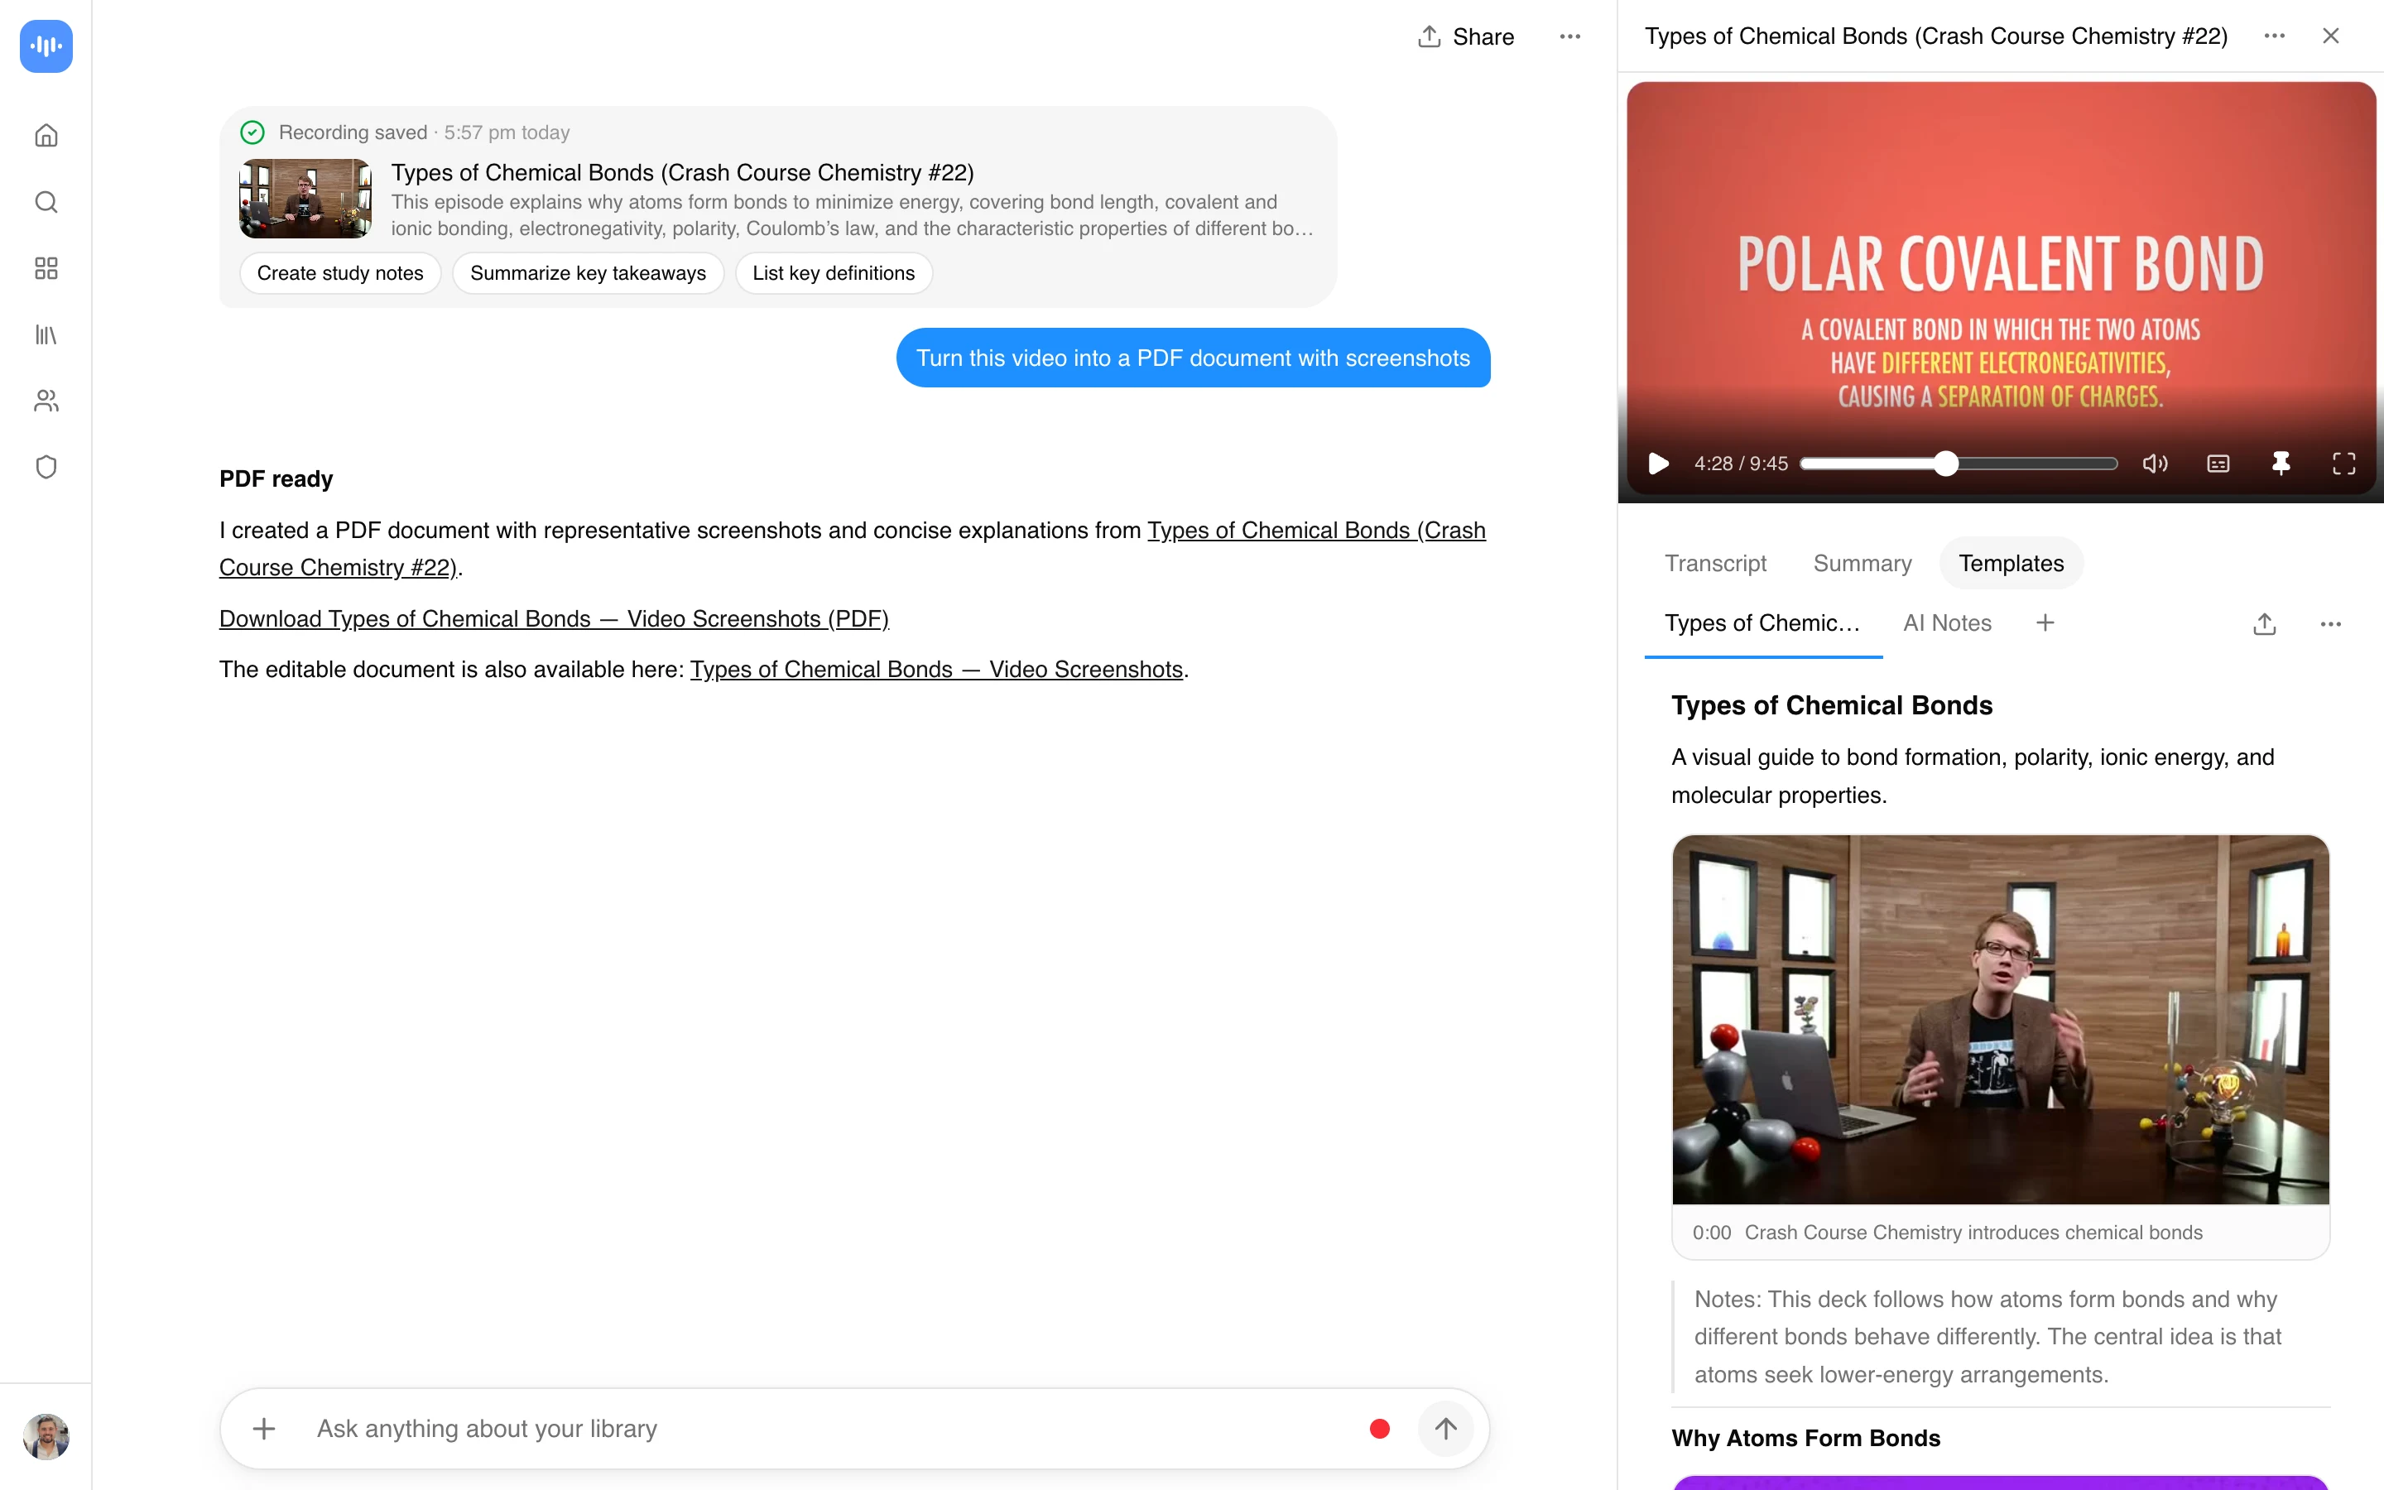Screen dimensions: 2384x1490
Task: Open the chat more options menu beside Share
Action: click(1570, 36)
